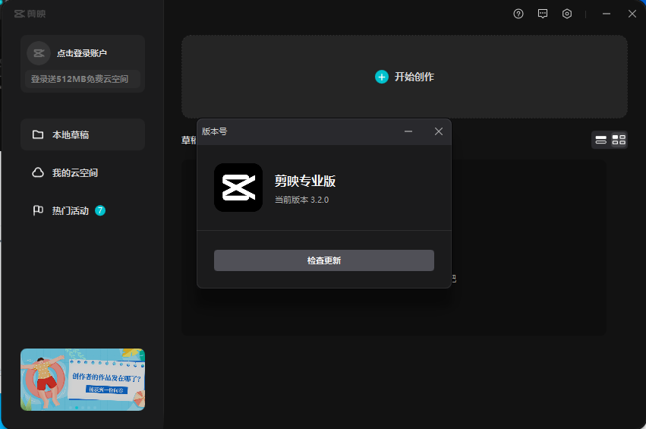This screenshot has height=429, width=646.
Task: Open the feedback message icon
Action: pyautogui.click(x=543, y=14)
